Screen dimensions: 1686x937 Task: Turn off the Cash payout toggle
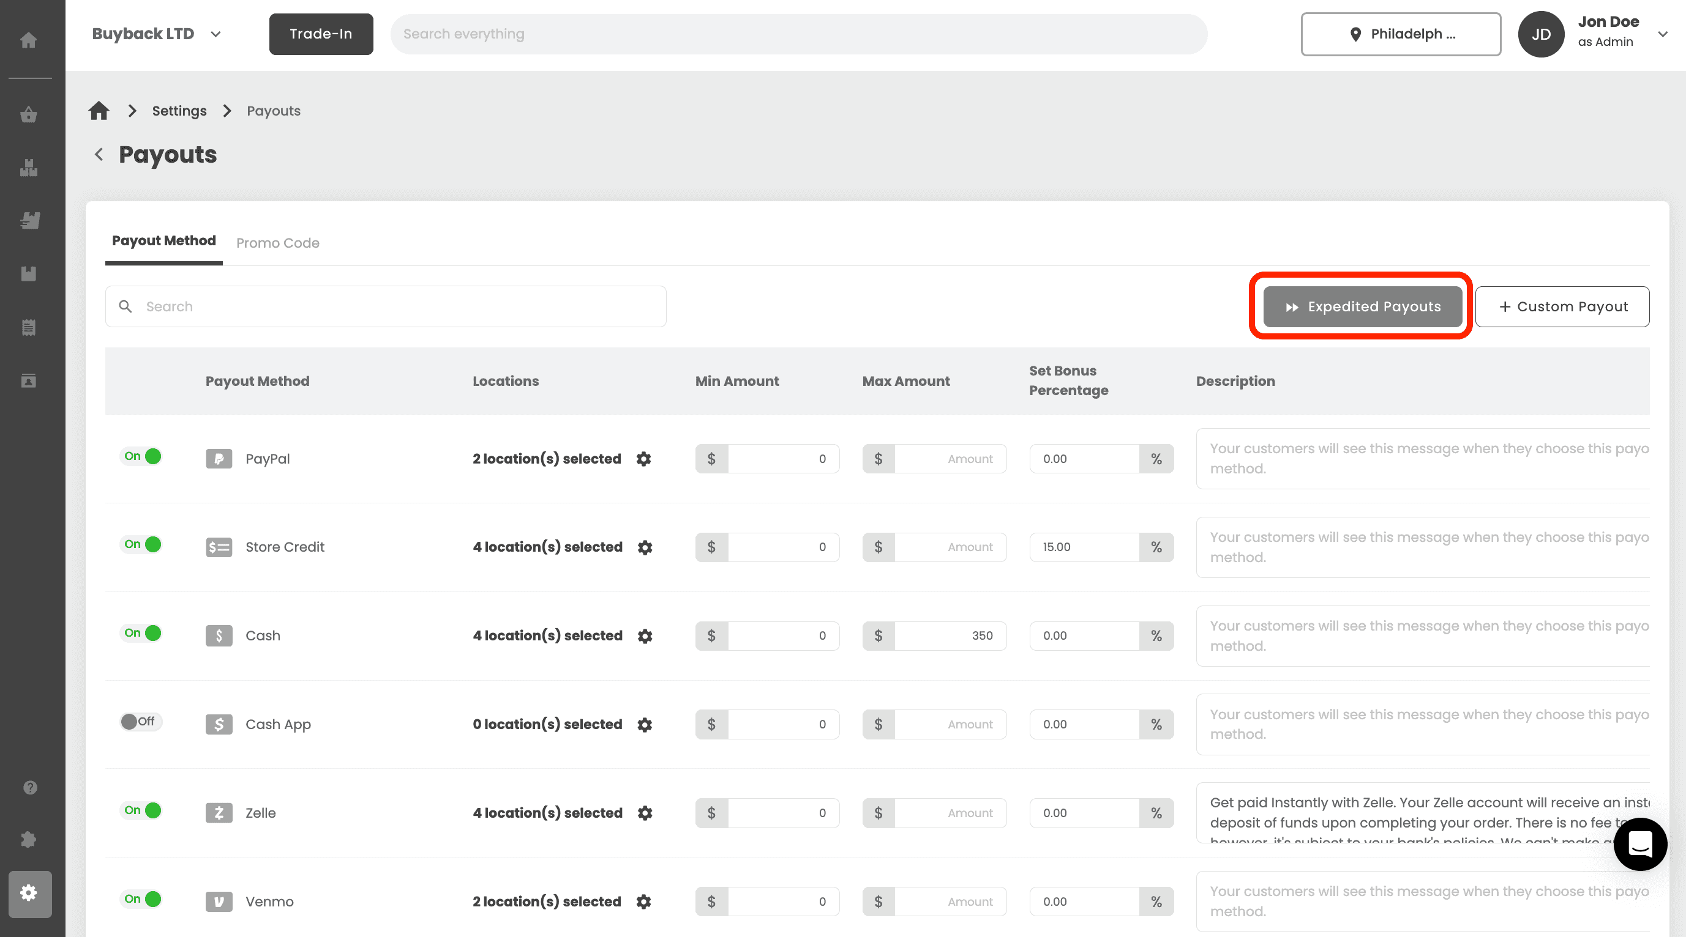pos(141,633)
